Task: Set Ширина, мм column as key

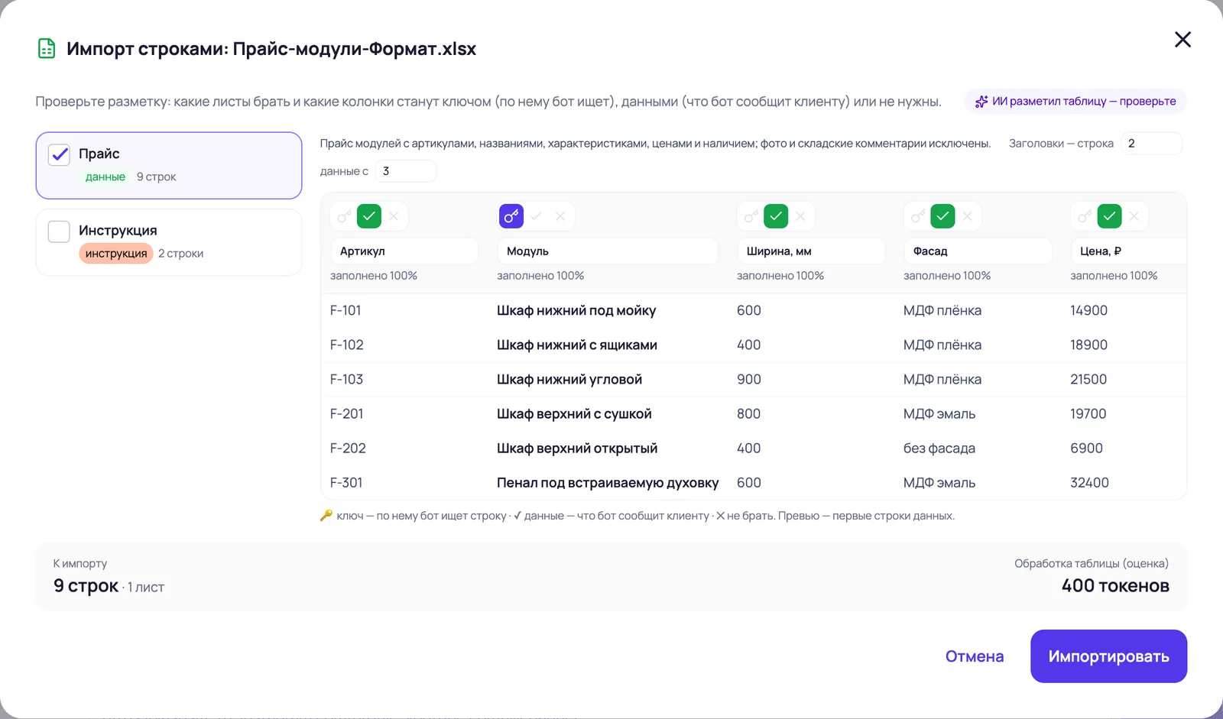Action: pyautogui.click(x=751, y=216)
